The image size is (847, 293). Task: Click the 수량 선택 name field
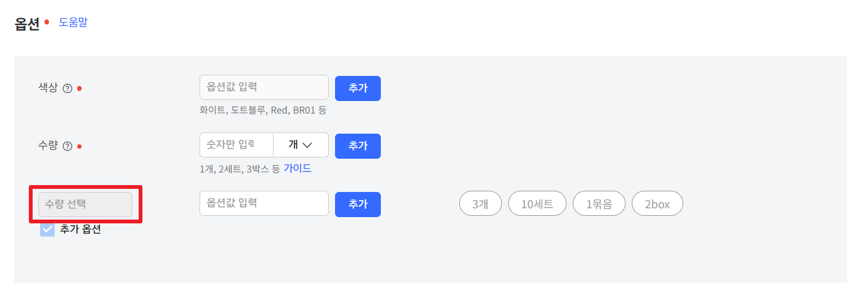tap(85, 205)
